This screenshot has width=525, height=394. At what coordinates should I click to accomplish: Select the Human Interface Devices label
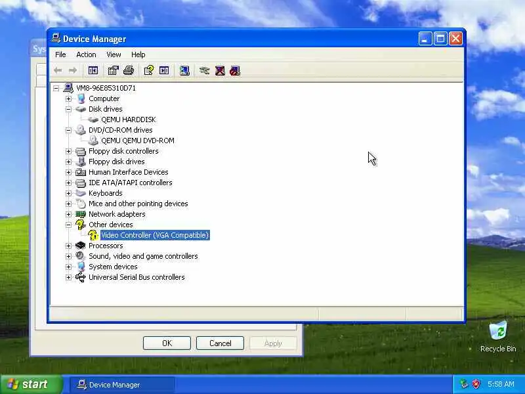coord(128,172)
